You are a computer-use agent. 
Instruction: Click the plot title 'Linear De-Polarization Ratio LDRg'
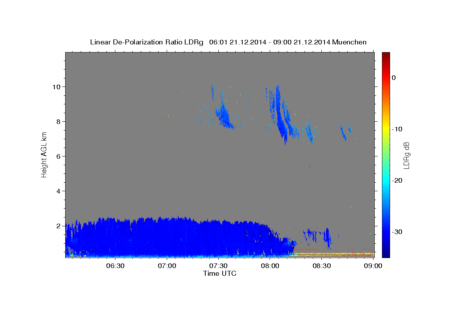point(147,42)
